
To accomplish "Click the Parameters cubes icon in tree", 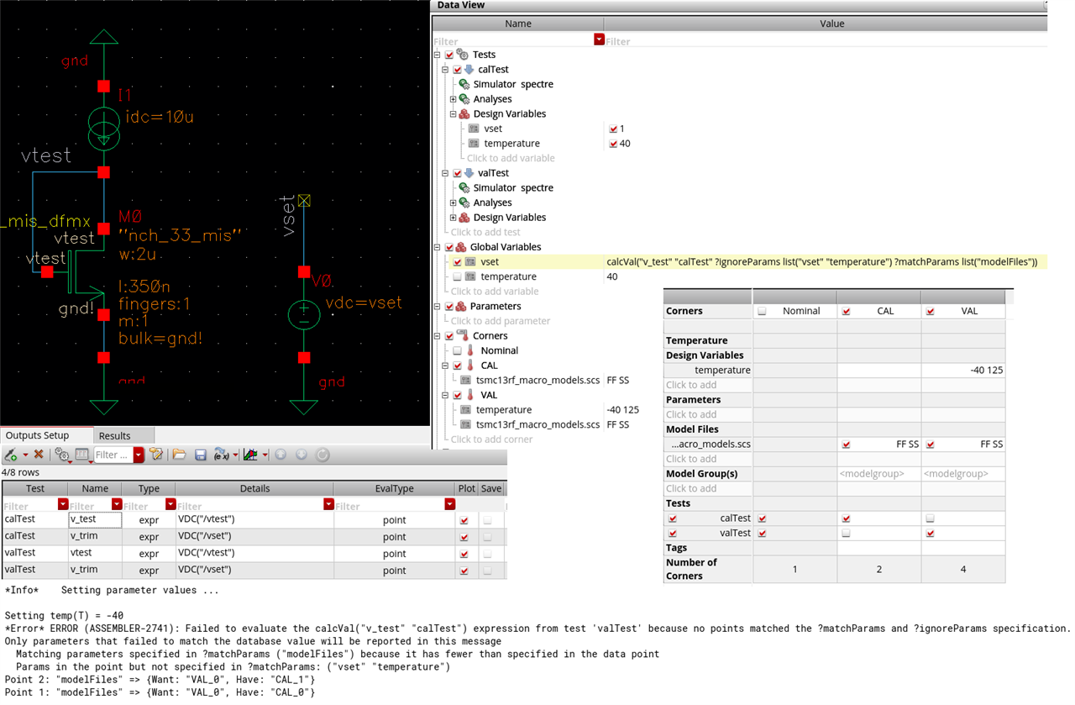I will [x=461, y=306].
